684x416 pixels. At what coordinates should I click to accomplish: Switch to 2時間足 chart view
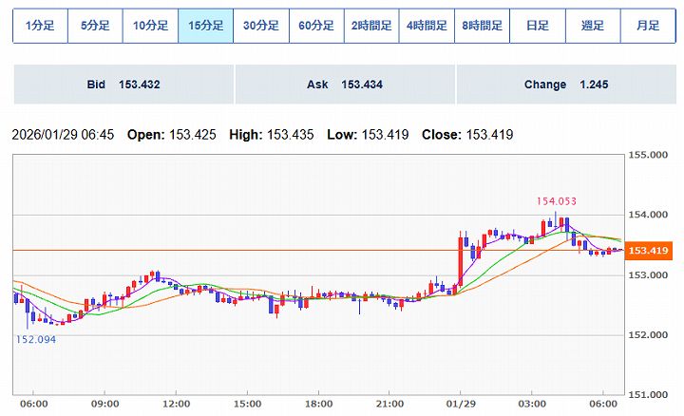370,26
